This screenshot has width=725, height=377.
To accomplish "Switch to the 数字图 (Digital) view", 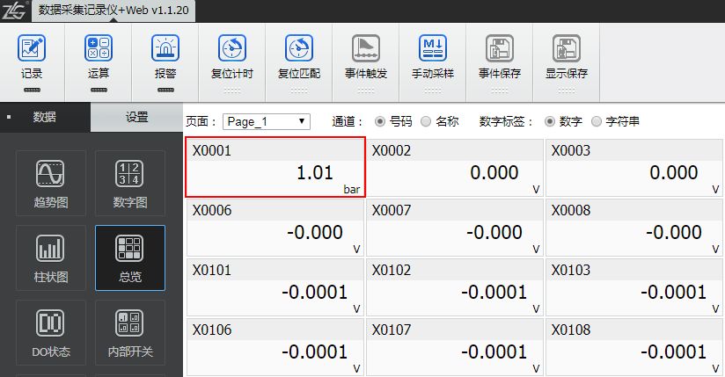I will pyautogui.click(x=129, y=185).
